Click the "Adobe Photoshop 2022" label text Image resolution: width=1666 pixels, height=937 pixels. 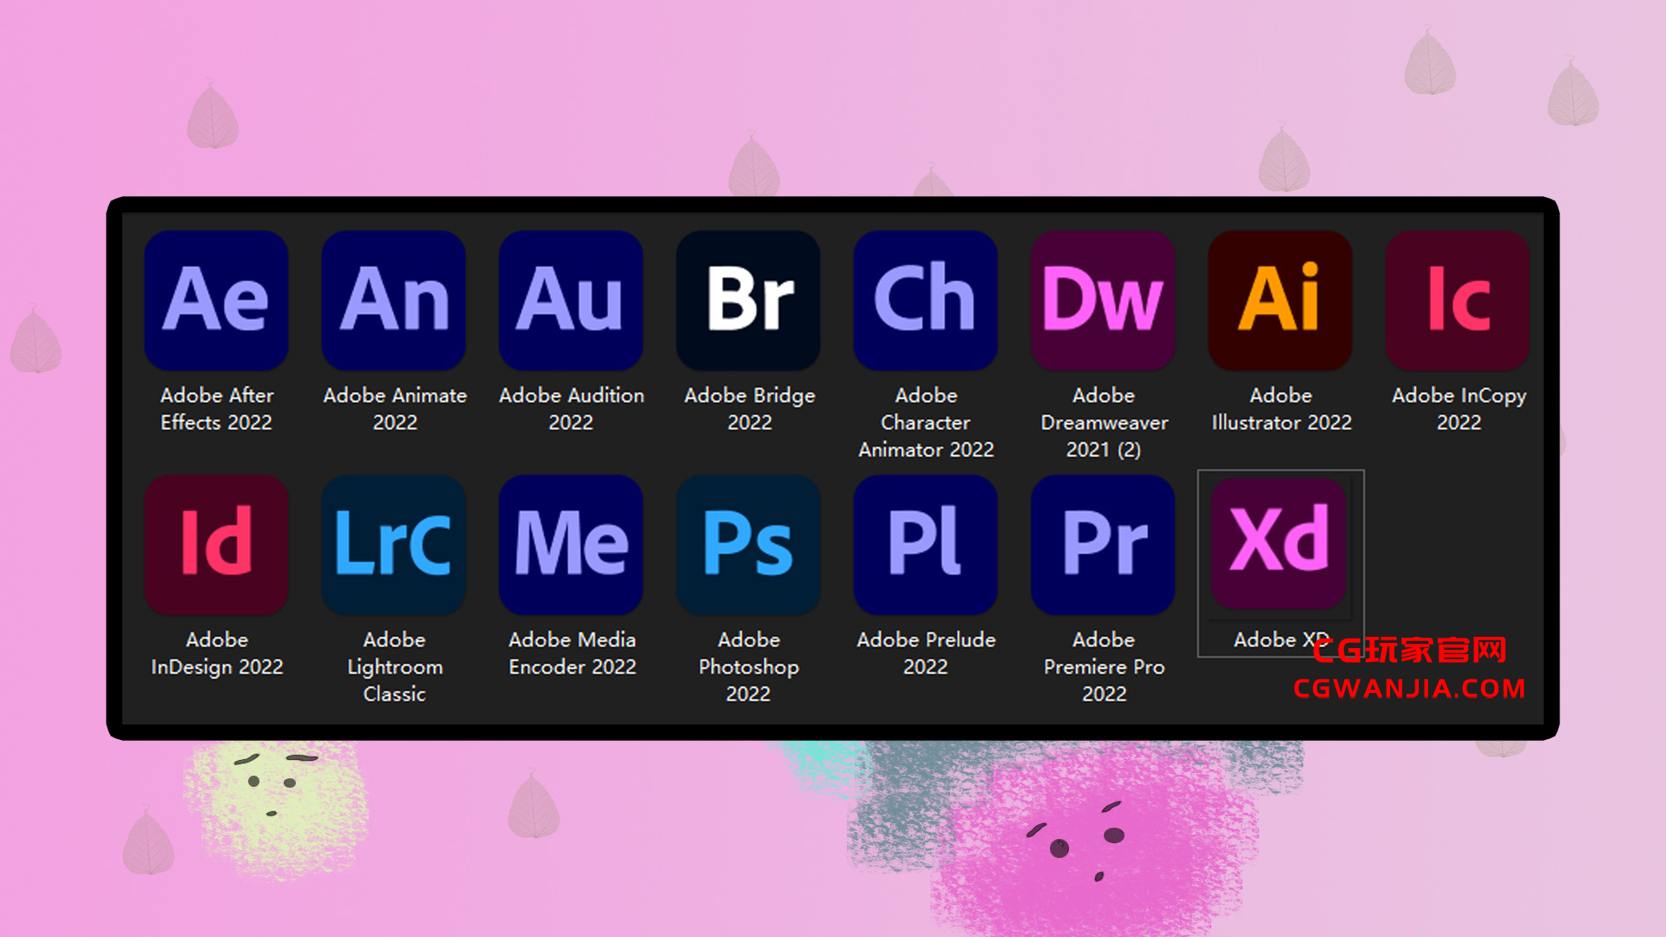749,666
